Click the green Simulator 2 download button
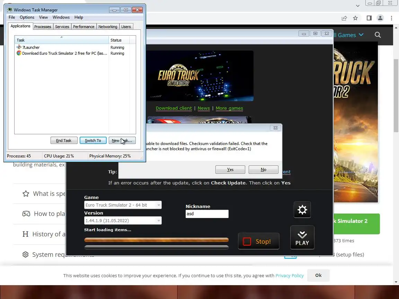Viewport: 399px width, 299px height. tap(356, 224)
